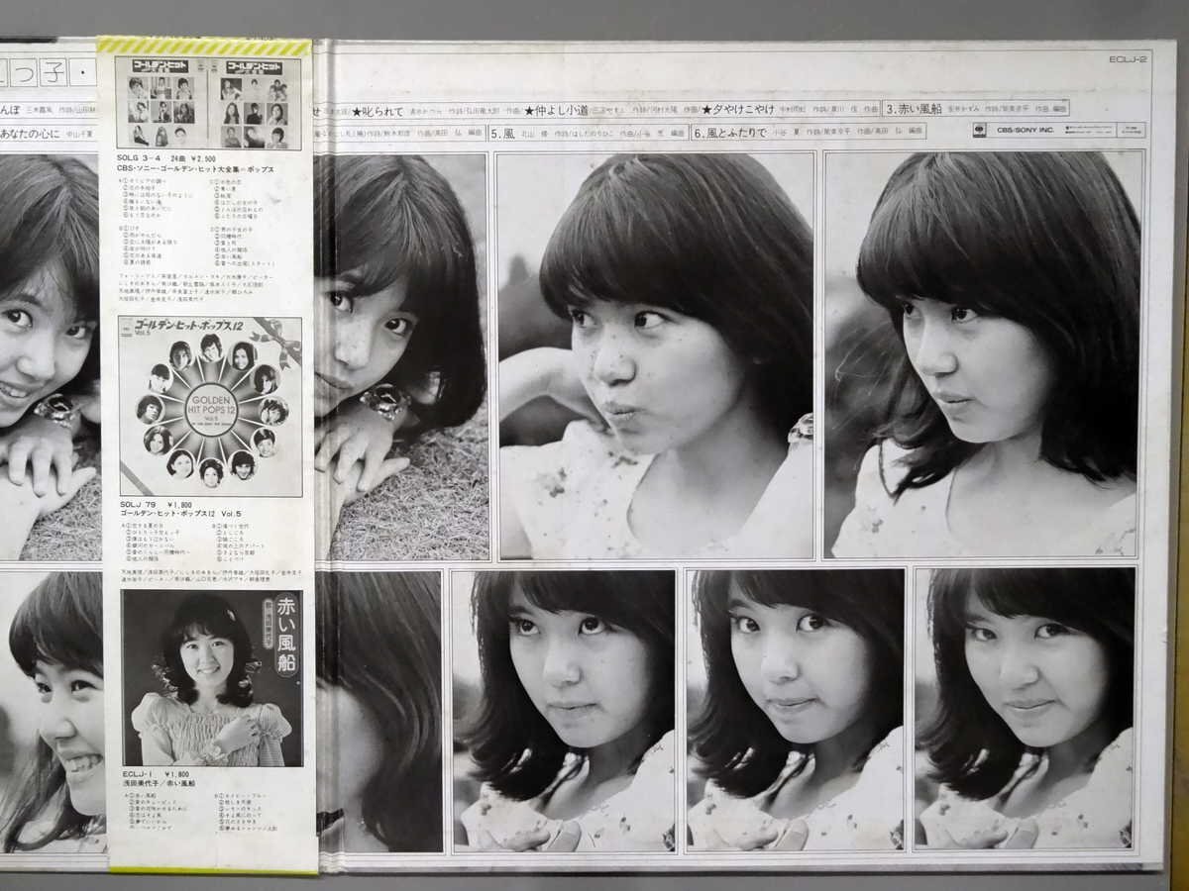Click the Golden Hit double album cover thumbnail
Viewport: 1189px width, 891px height.
208,103
